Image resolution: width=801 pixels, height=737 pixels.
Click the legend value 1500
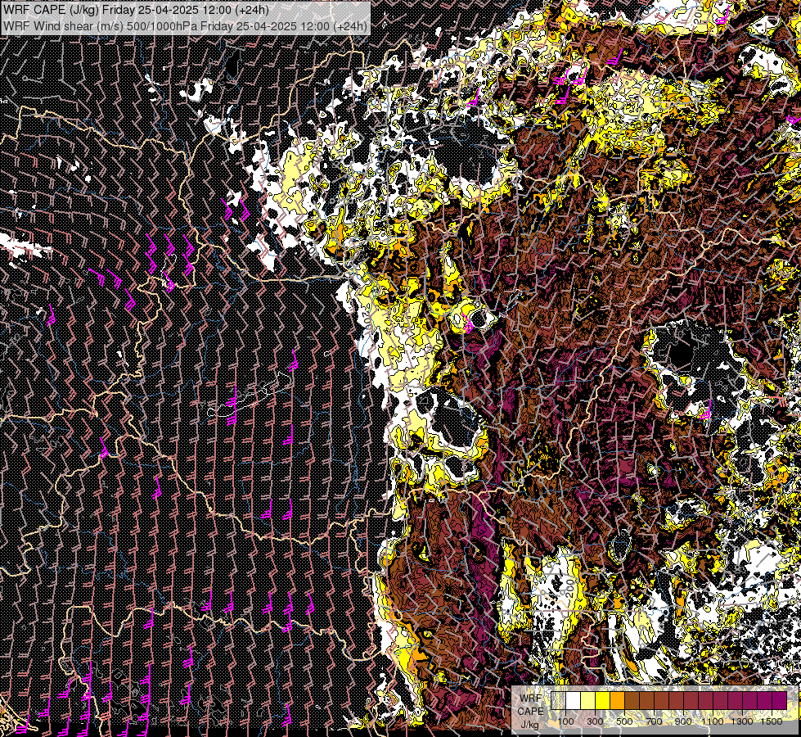pos(772,721)
